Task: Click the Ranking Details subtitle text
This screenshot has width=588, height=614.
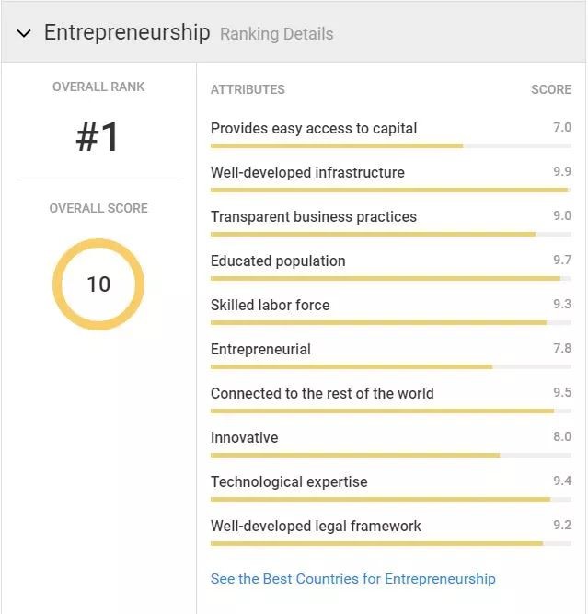Action: (x=277, y=34)
